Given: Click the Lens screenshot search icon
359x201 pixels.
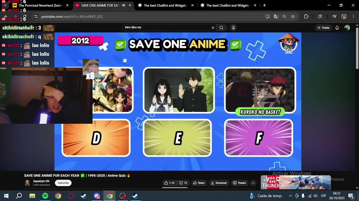Looking at the screenshot, I should pos(320,16).
